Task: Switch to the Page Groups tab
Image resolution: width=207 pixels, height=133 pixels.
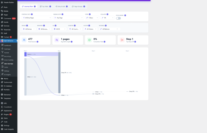Action: (78, 7)
